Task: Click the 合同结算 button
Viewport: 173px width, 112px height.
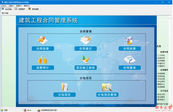Action: [130, 49]
